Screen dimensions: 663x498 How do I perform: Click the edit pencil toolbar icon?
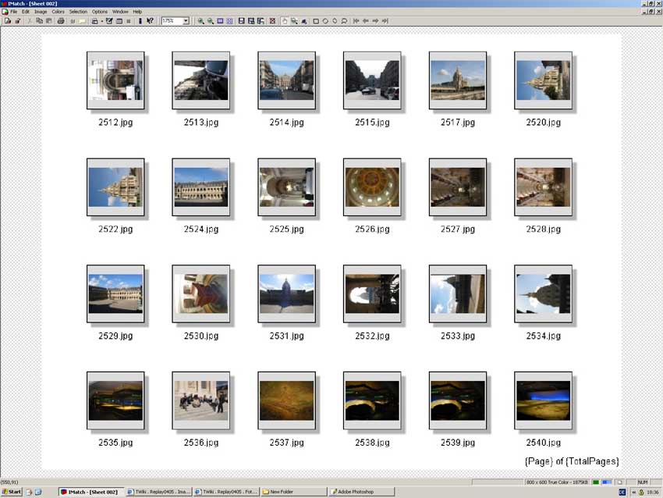pyautogui.click(x=109, y=21)
